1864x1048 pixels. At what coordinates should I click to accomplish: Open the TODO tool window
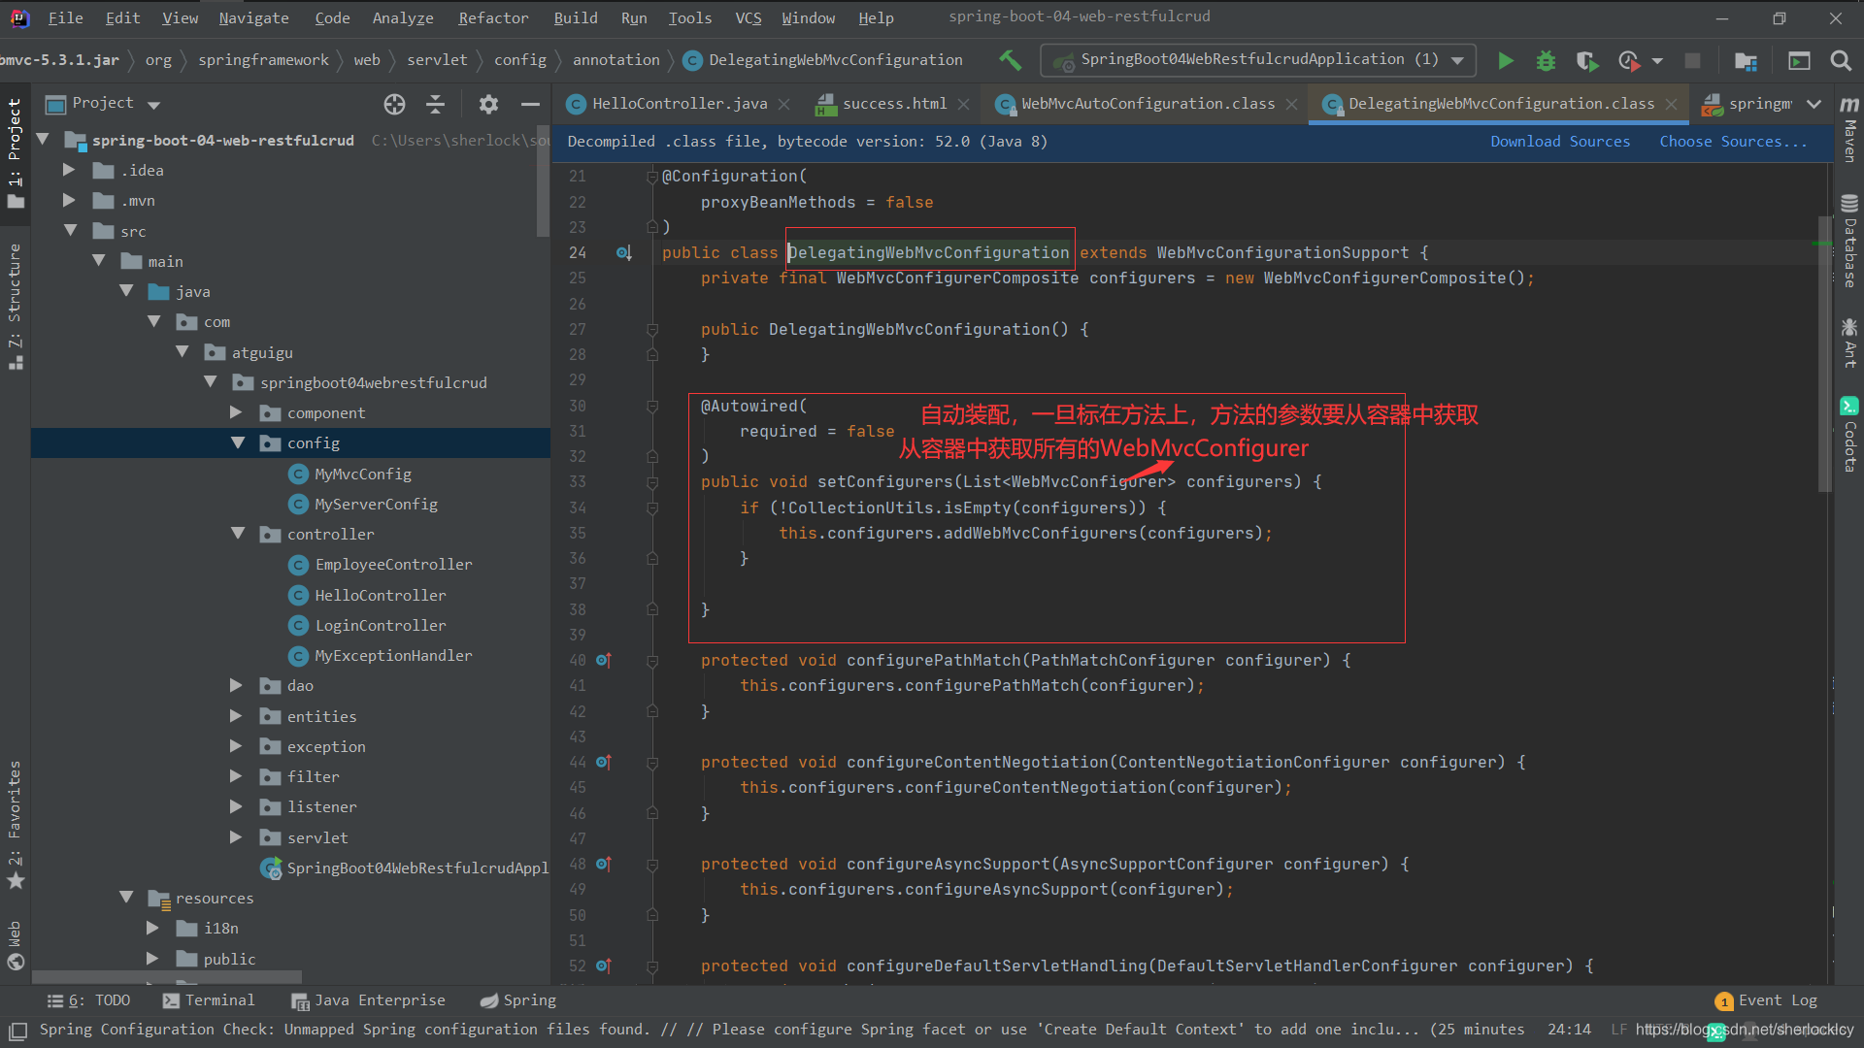(x=89, y=1000)
